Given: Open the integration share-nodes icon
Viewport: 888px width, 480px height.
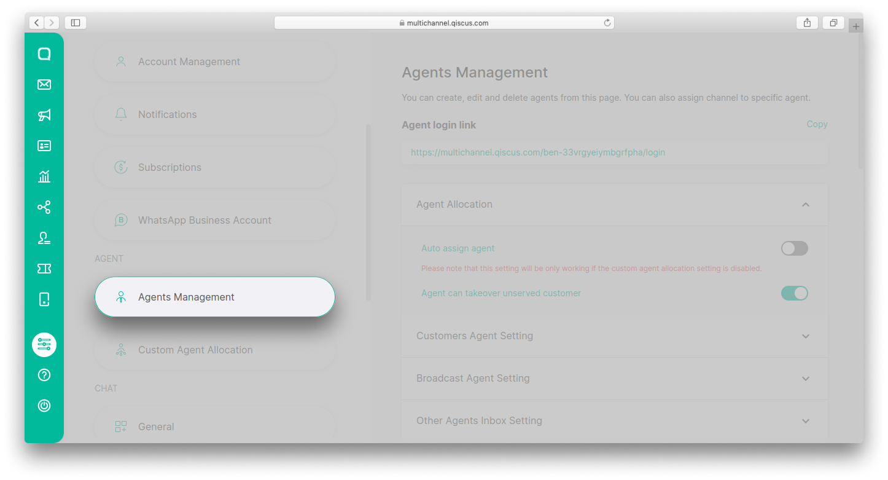Looking at the screenshot, I should tap(44, 207).
